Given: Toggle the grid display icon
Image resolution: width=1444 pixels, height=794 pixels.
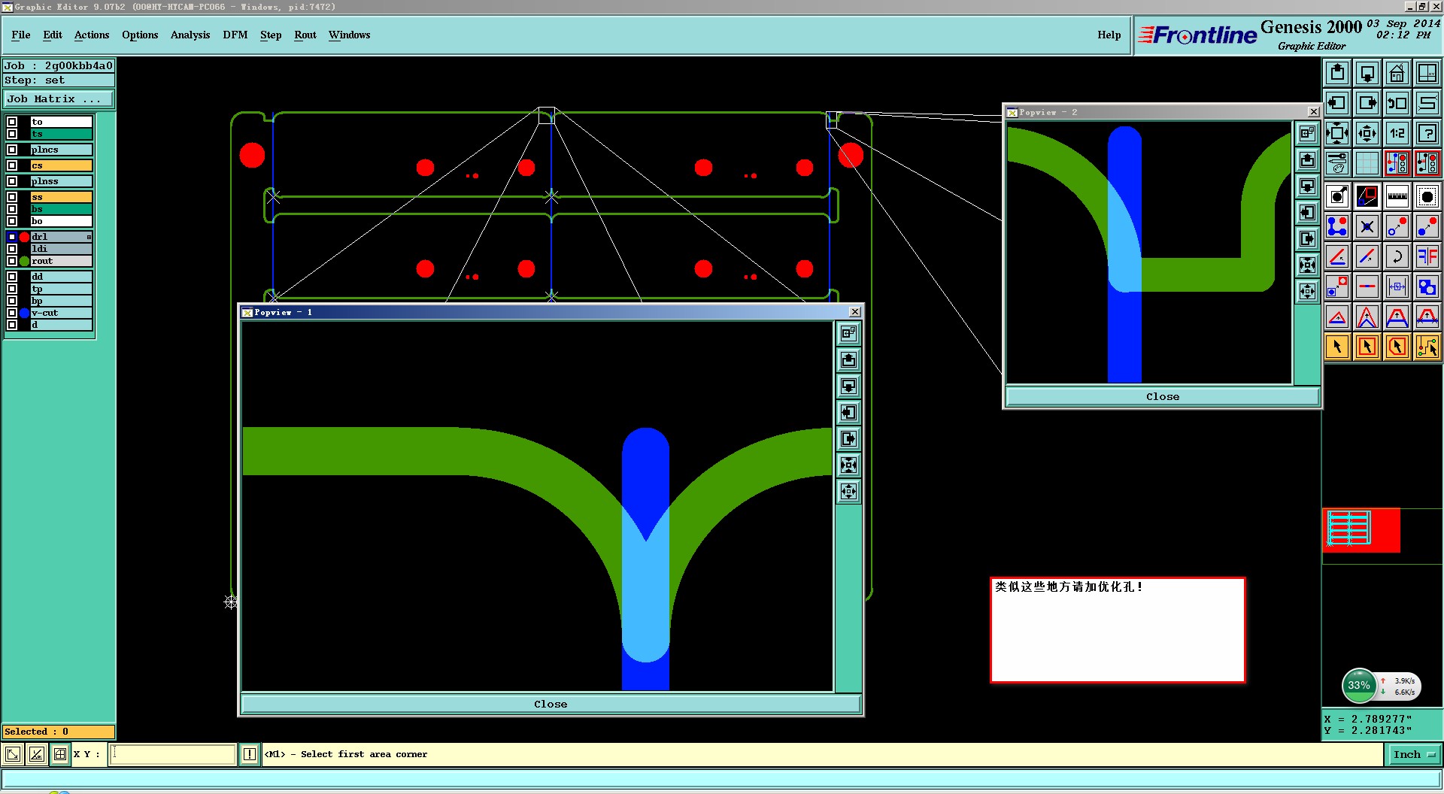Looking at the screenshot, I should 1367,163.
